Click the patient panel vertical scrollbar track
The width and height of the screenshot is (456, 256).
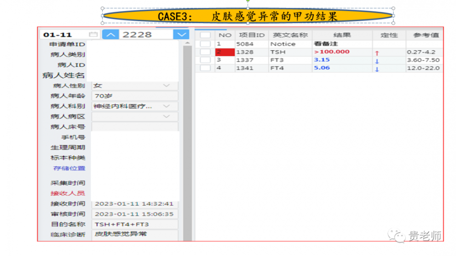click(187, 143)
